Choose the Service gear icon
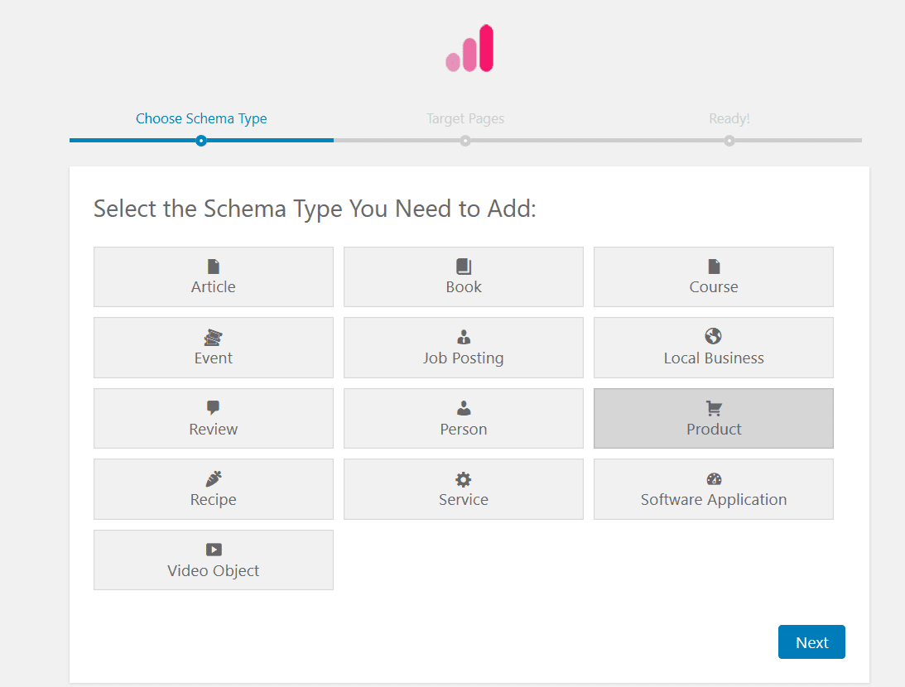 (464, 479)
